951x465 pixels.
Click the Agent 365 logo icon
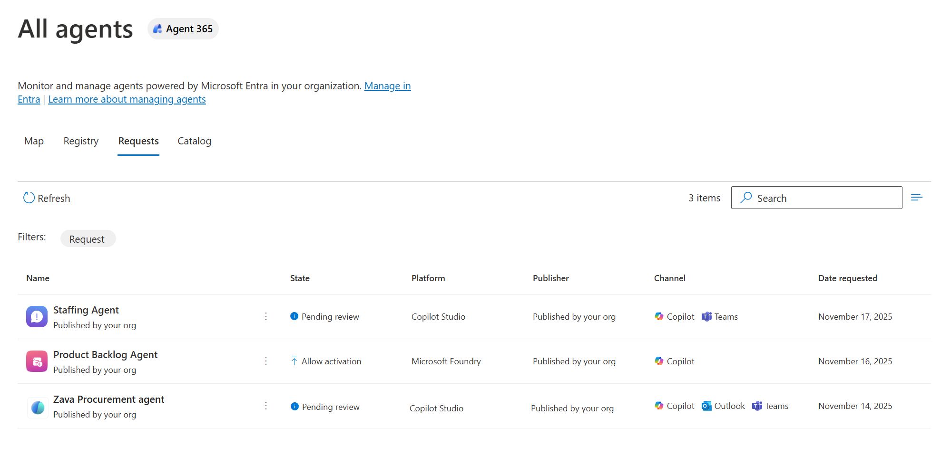[157, 29]
